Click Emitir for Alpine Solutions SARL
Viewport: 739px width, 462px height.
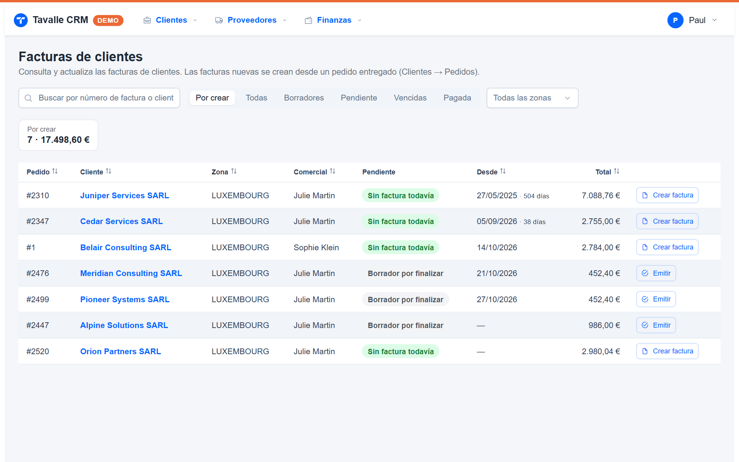pyautogui.click(x=656, y=325)
